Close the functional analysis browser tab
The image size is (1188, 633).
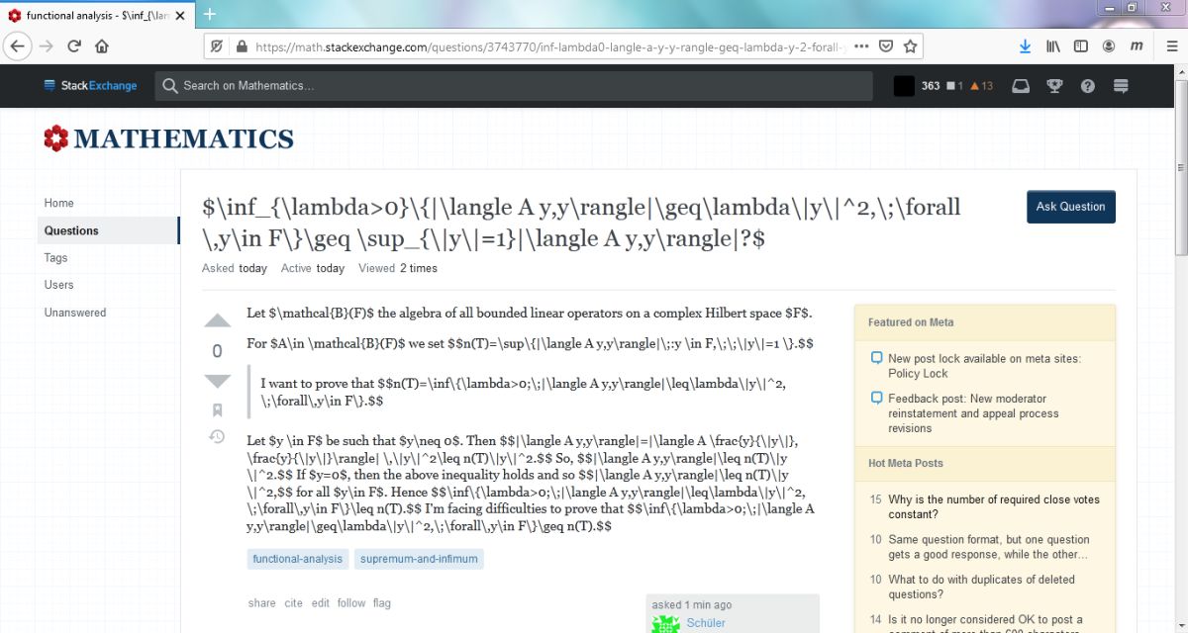point(178,15)
